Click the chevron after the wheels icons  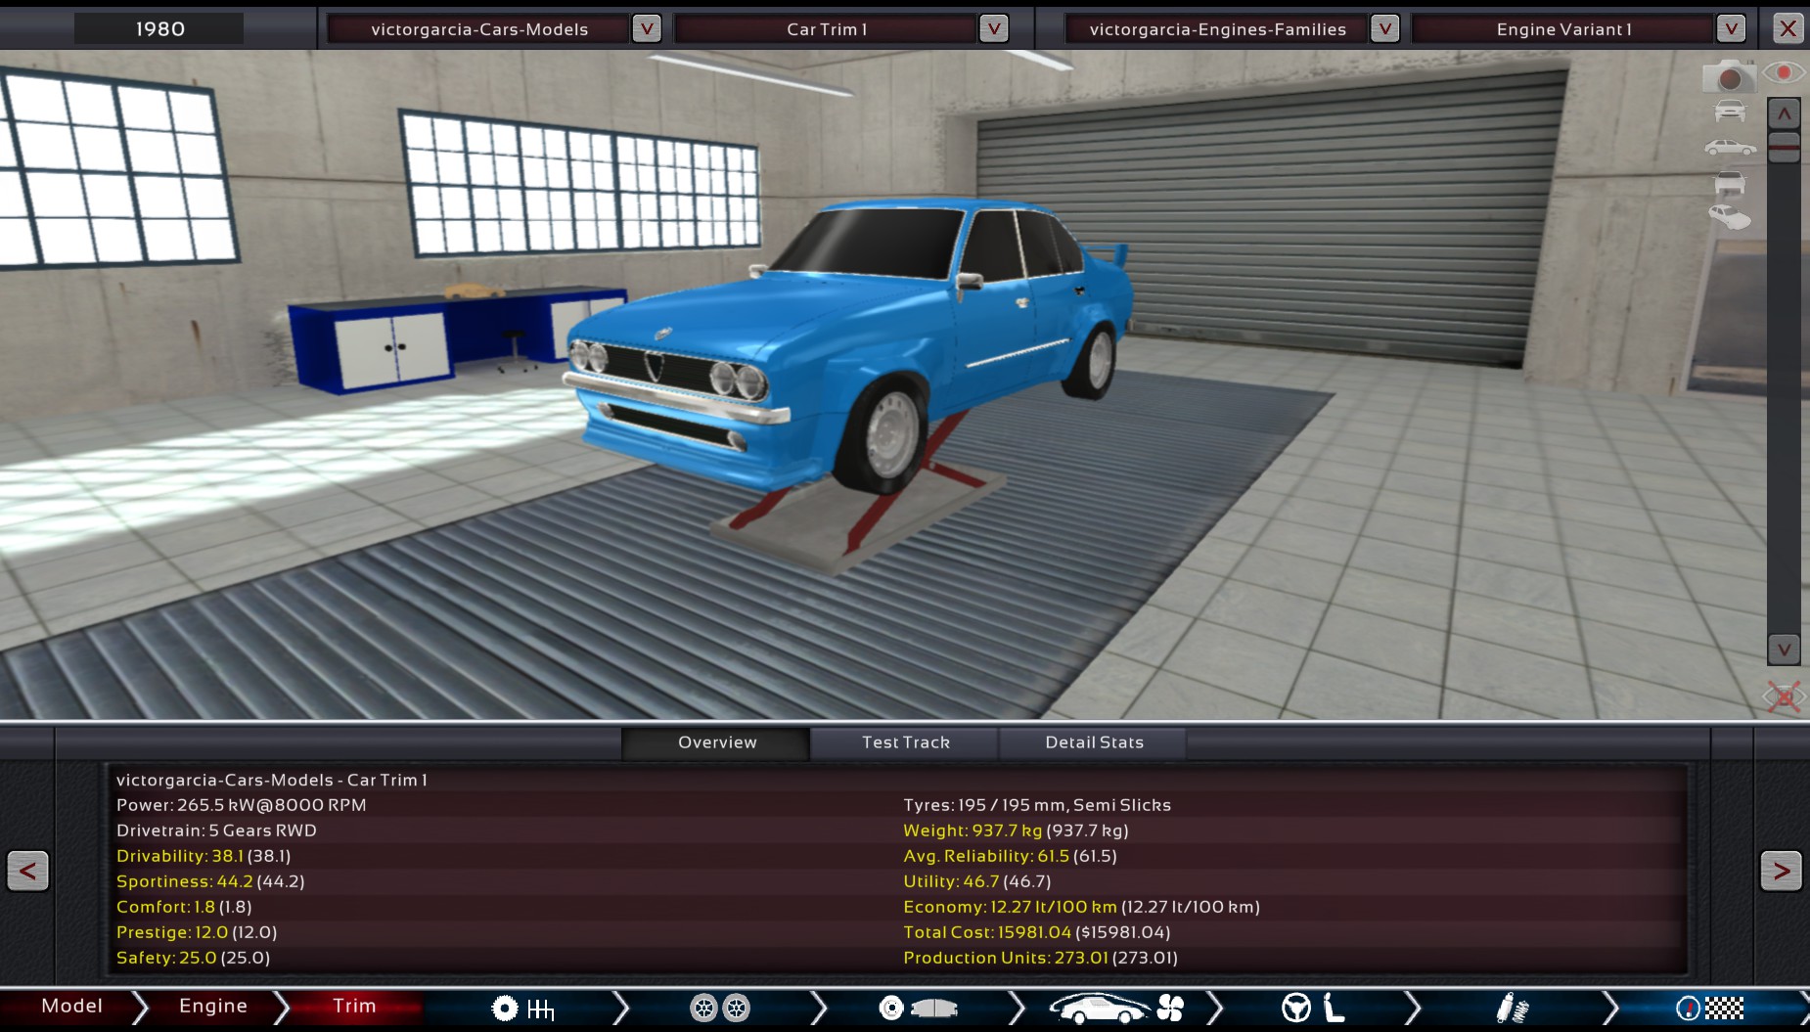click(x=819, y=1008)
